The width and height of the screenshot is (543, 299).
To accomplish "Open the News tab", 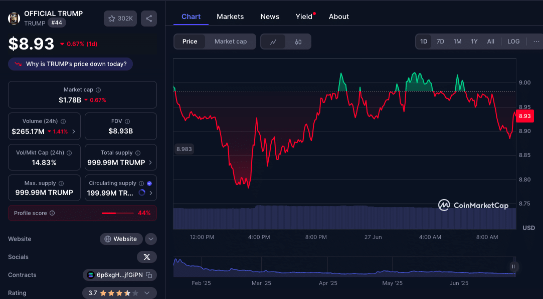I will 270,16.
